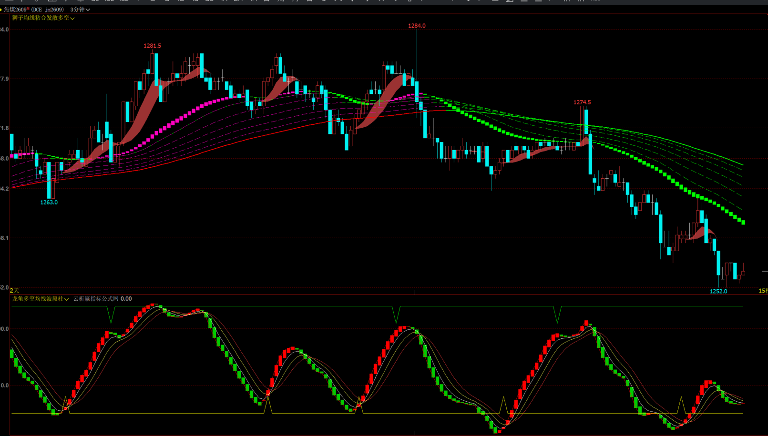Click the yellow dot beside 焦煤2609
This screenshot has height=436, width=768.
pyautogui.click(x=1, y=10)
